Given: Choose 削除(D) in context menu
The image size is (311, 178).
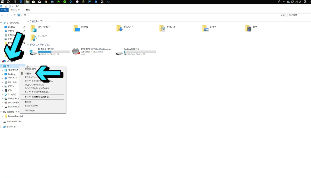Looking at the screenshot, I should click(43, 102).
